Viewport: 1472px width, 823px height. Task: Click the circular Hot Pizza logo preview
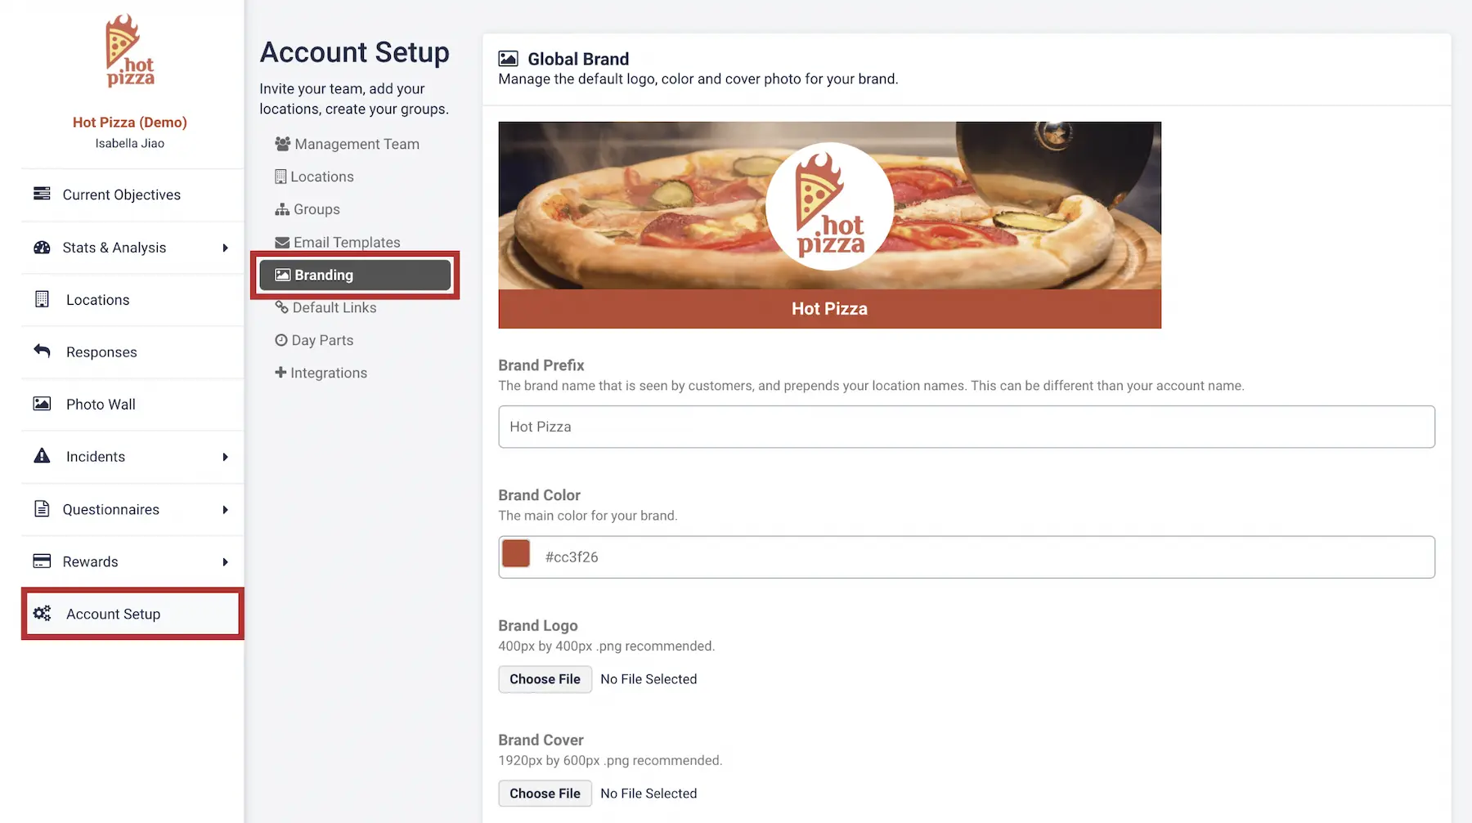(830, 206)
